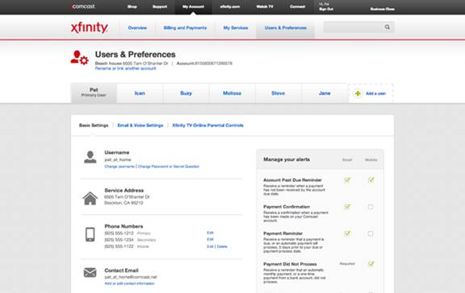Click the Phone Numbers mobile icon
This screenshot has width=465, height=293.
[90, 234]
